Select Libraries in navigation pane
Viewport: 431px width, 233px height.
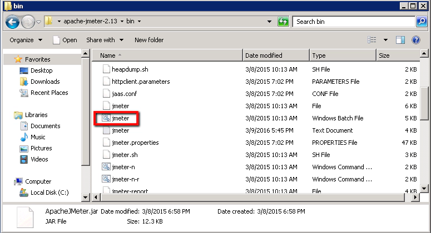click(36, 115)
